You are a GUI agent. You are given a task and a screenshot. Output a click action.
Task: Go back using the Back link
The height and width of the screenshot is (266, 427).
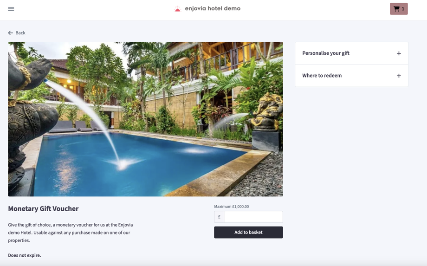click(x=17, y=32)
